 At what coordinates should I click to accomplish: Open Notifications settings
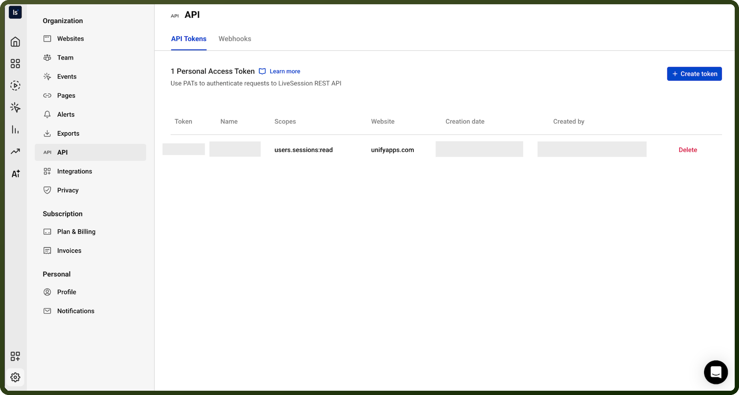(x=90, y=311)
